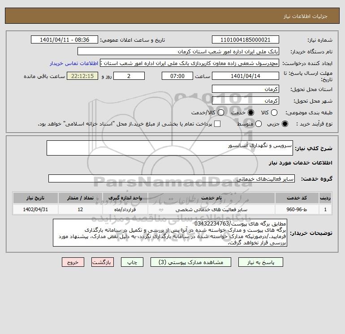This screenshot has width=345, height=334.
Task: Click the شماره نیاز number field
Action: pyautogui.click(x=246, y=40)
